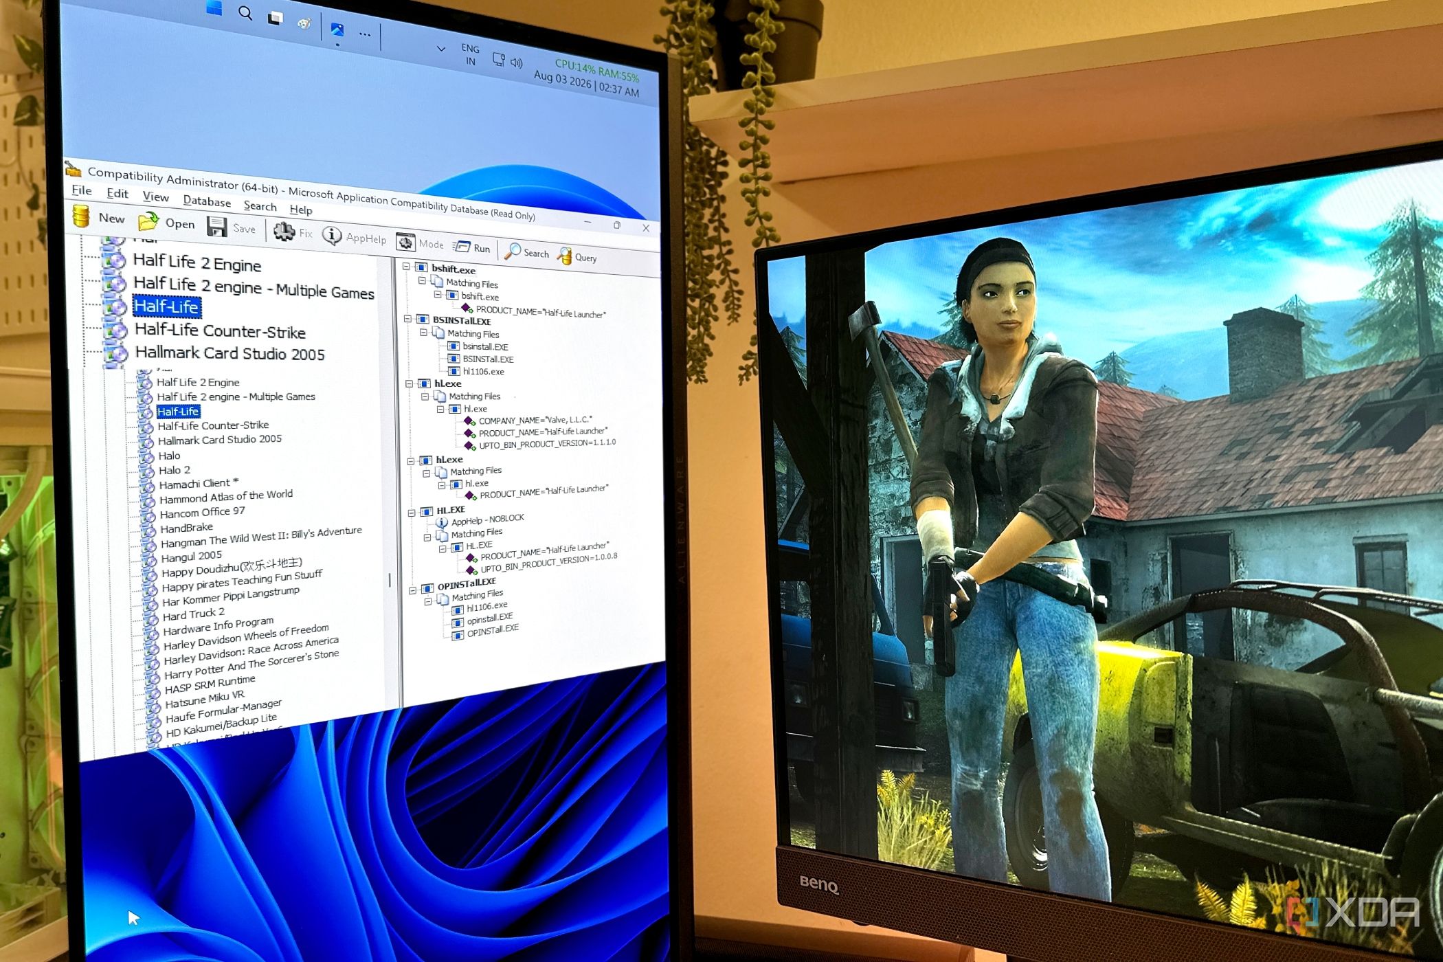Collapse Matching Files under OPINSTall.EXE root
Viewport: 1443px width, 962px height.
pyautogui.click(x=428, y=601)
